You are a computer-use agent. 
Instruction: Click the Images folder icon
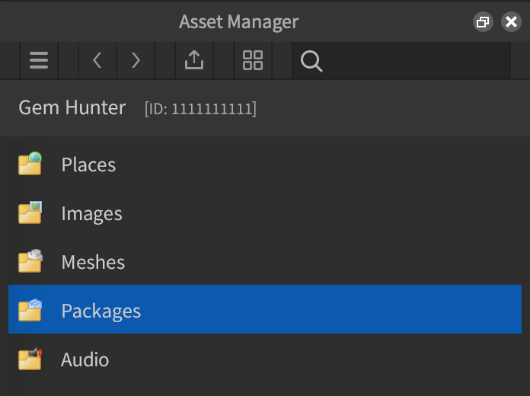click(30, 213)
